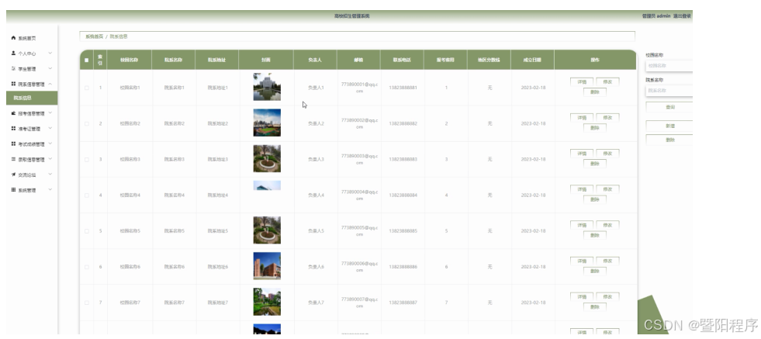The image size is (761, 339).
Task: Click 删除 for row 4
Action: pyautogui.click(x=594, y=199)
